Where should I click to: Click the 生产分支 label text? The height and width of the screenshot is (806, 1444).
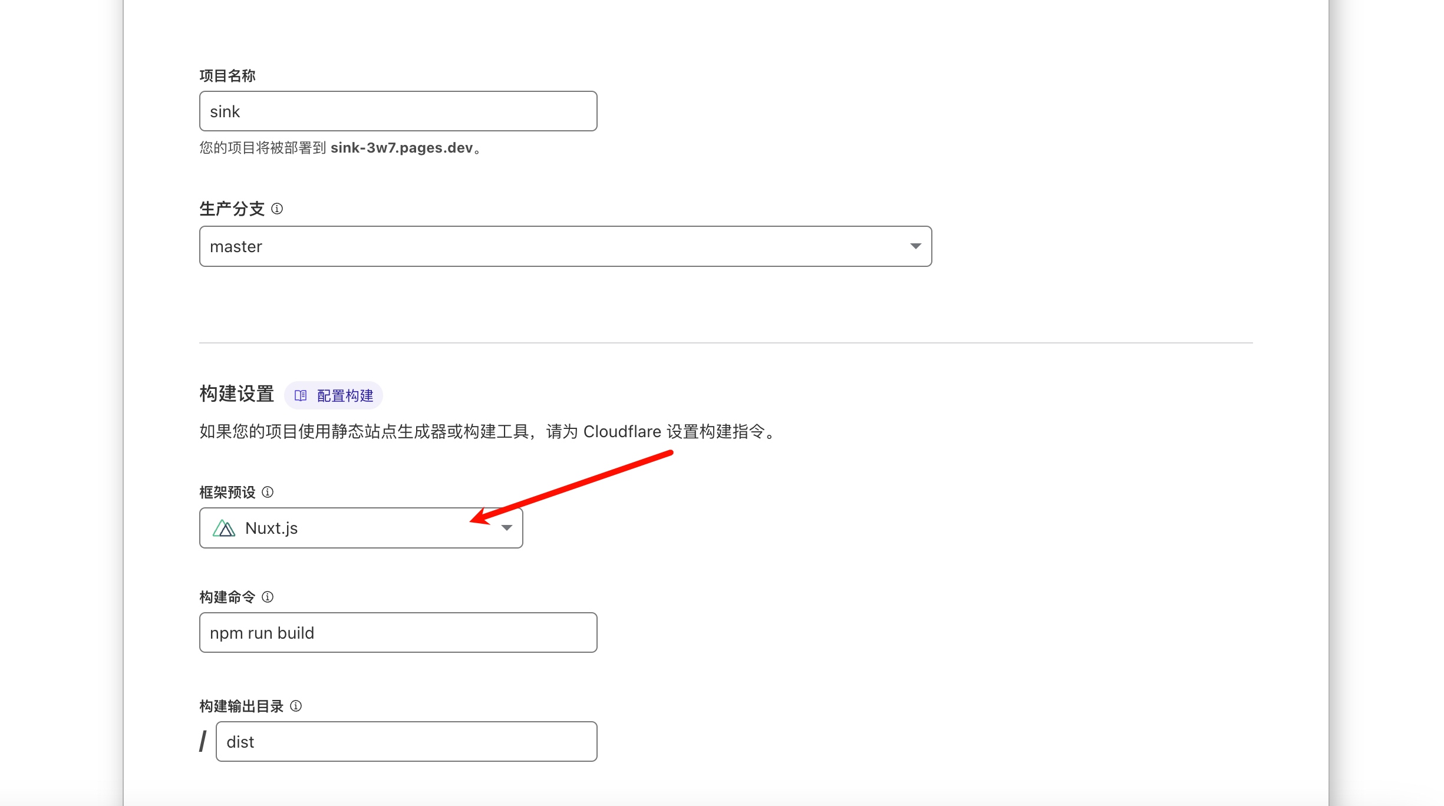232,209
